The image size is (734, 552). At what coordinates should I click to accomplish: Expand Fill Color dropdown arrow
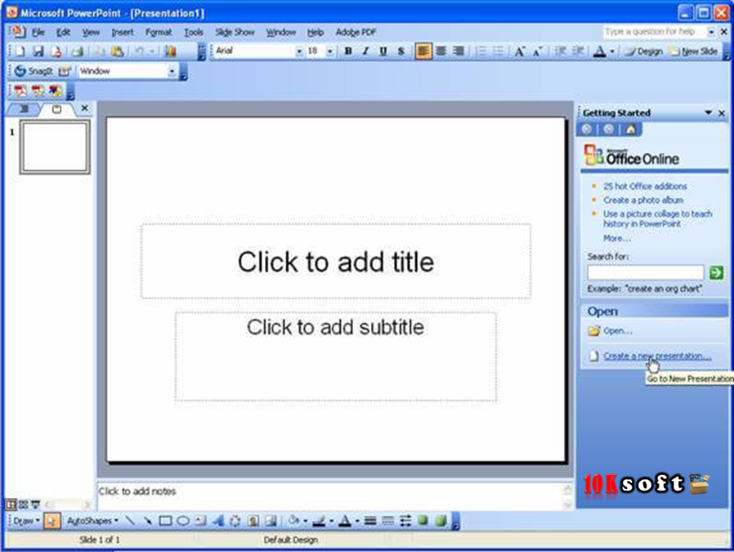[305, 521]
